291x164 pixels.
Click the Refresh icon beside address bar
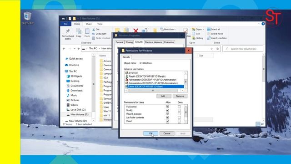click(x=217, y=49)
